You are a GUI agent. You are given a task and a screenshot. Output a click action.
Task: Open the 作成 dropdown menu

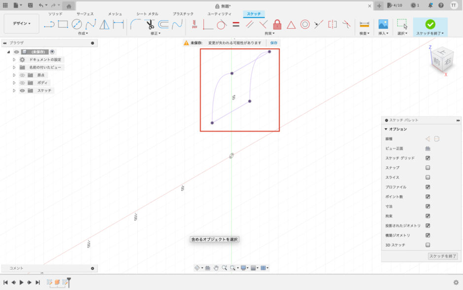pos(83,34)
